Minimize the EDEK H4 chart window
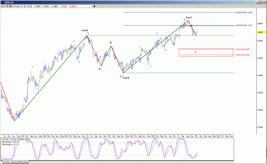Image resolution: width=267 pixels, height=164 pixels. tap(257, 3)
